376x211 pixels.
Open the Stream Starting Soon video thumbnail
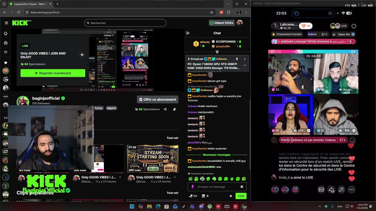tap(152, 159)
